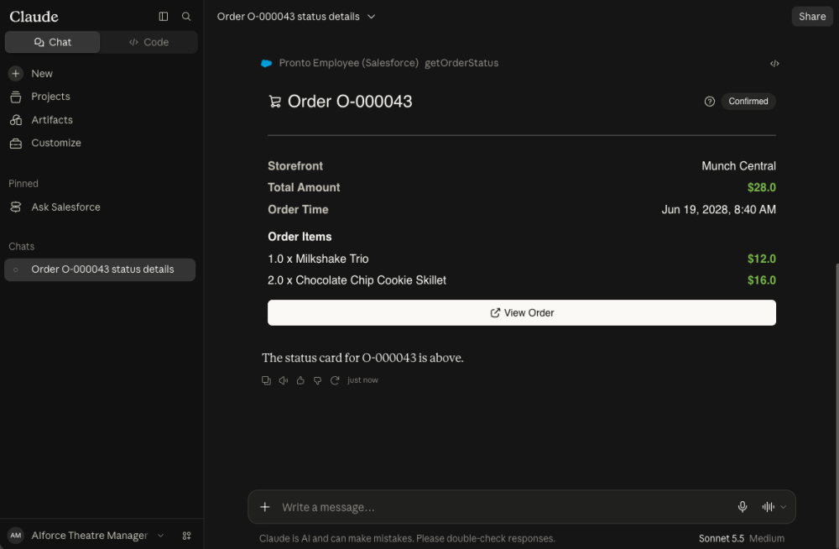
Task: Collapse the sidebar panel icon
Action: 164,17
